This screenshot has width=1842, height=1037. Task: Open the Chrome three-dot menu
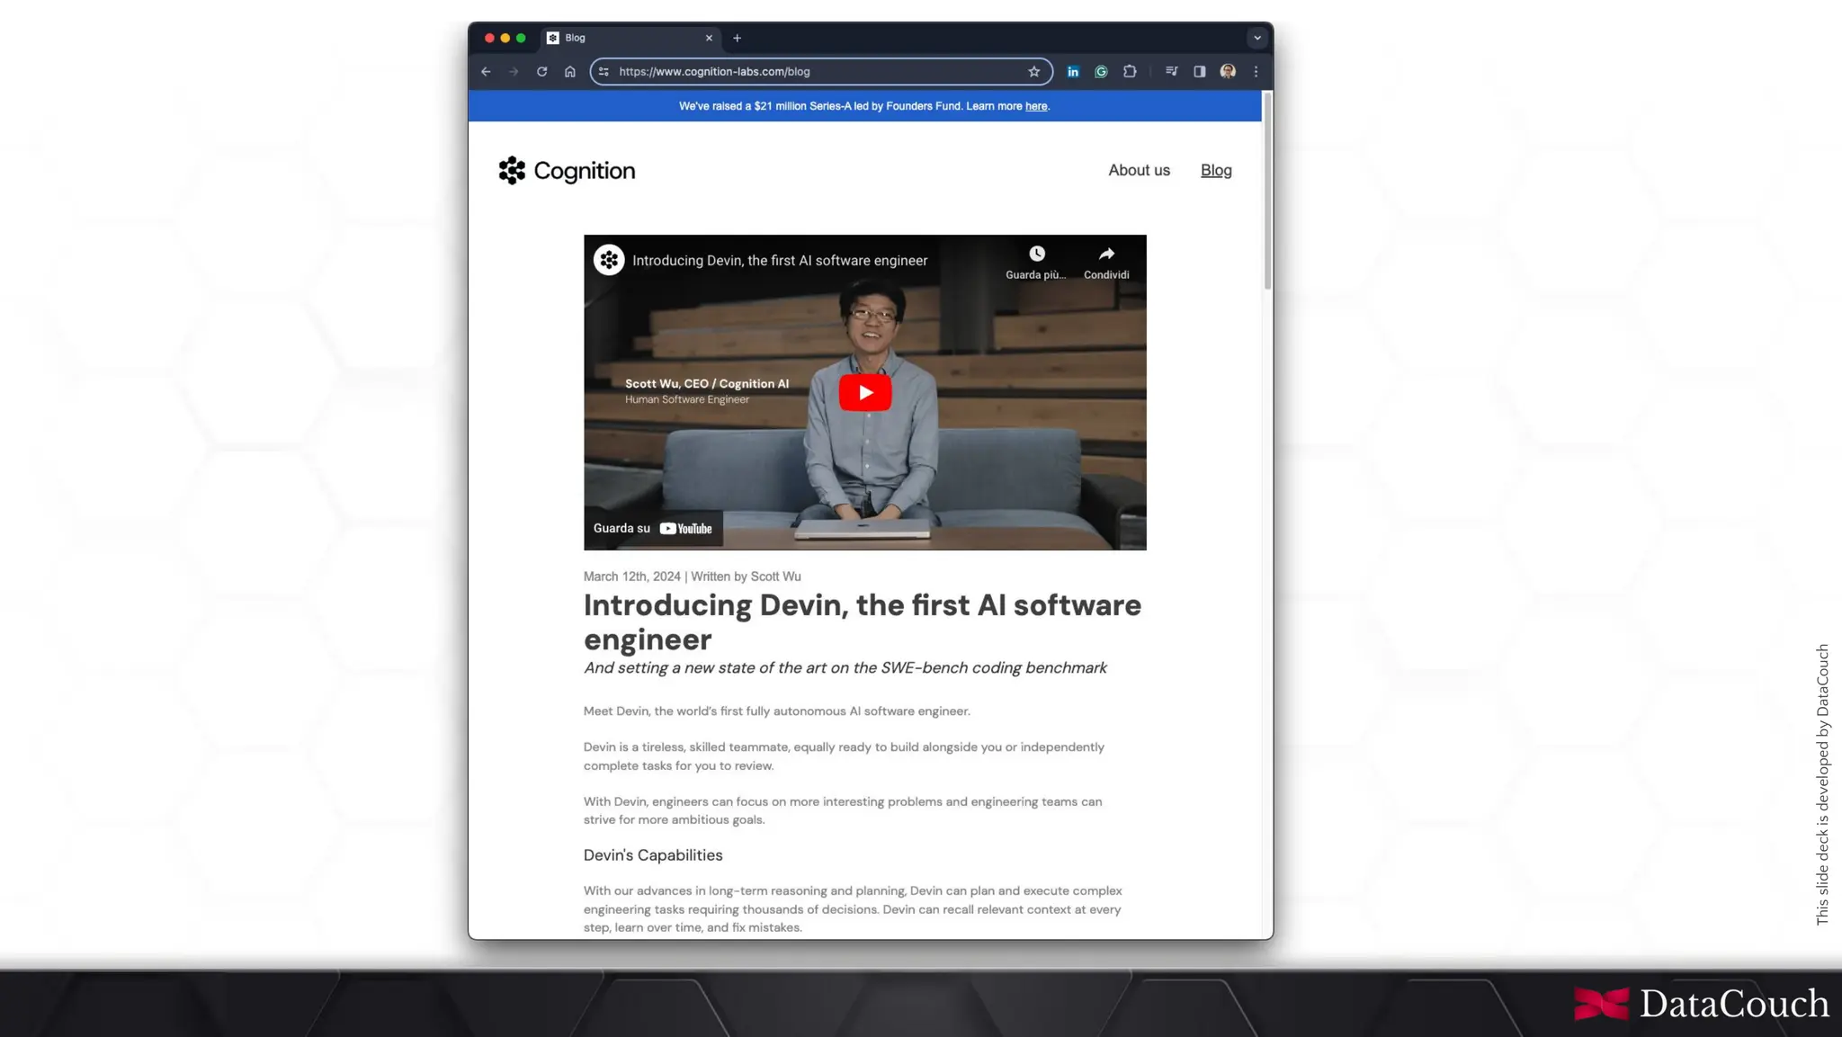1256,72
